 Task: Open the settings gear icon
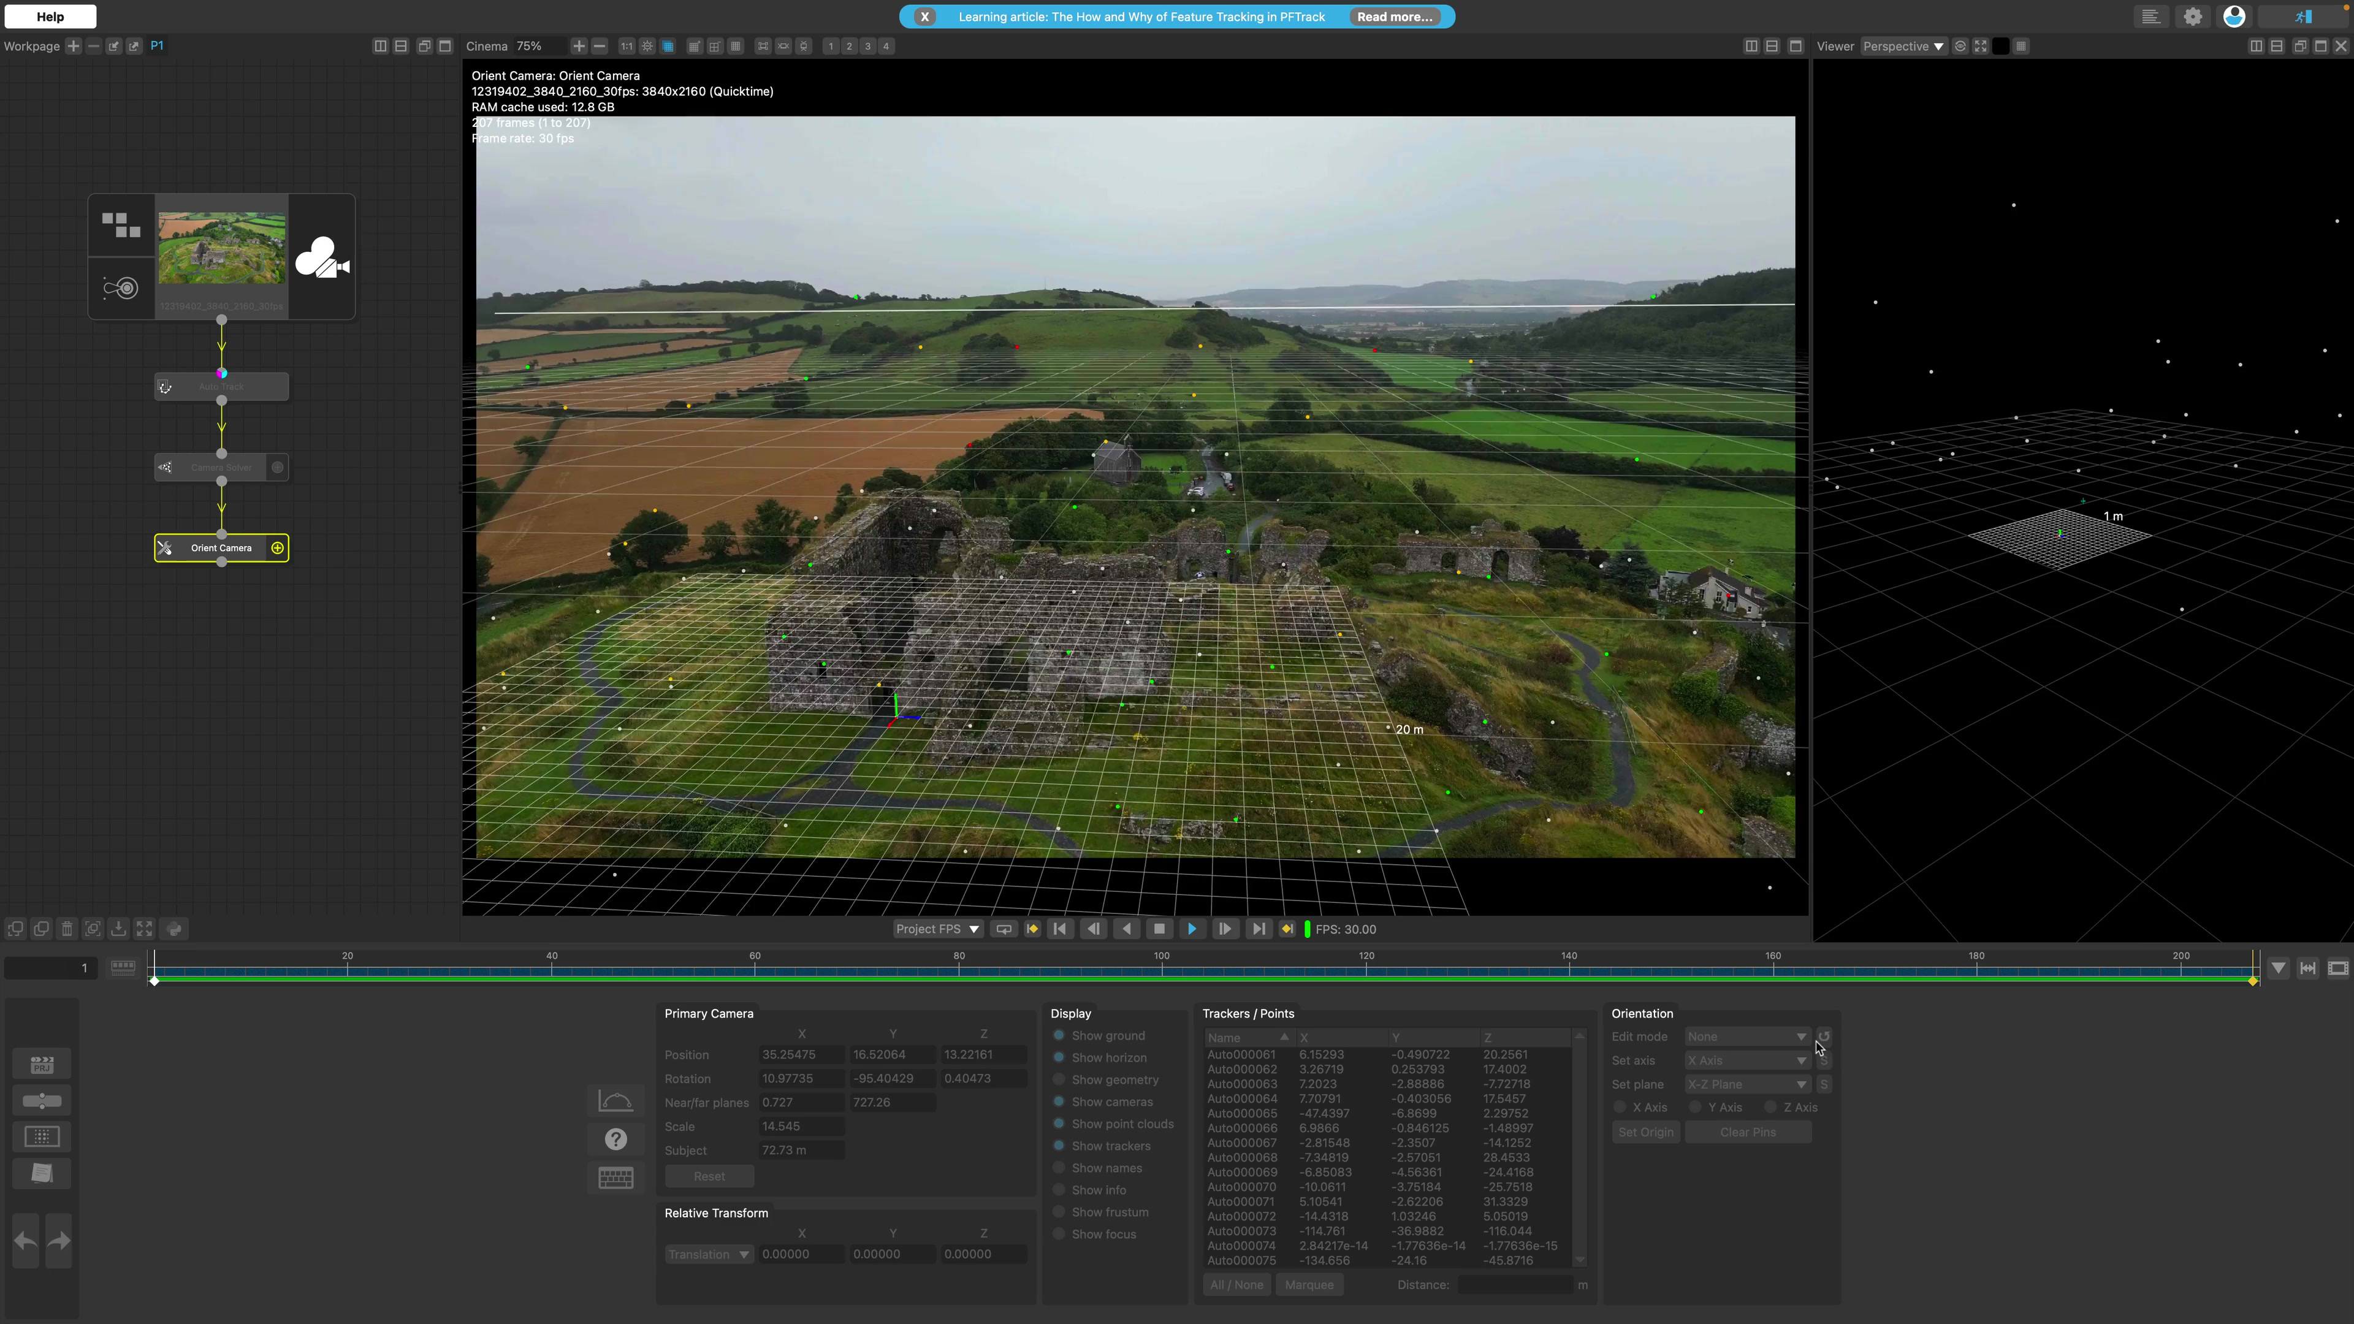coord(2192,17)
